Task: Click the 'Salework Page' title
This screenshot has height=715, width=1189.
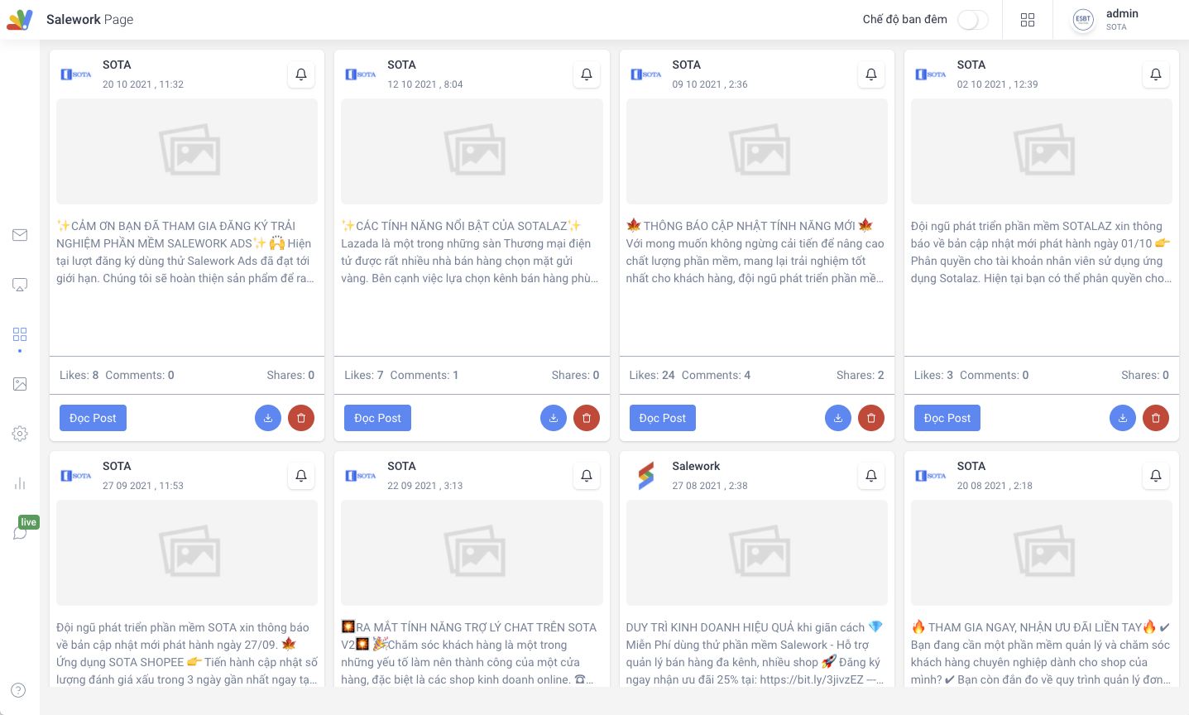Action: click(89, 19)
